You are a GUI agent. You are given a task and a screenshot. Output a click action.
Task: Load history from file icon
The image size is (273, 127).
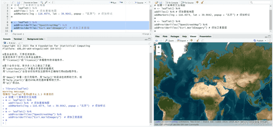(x=156, y=3)
